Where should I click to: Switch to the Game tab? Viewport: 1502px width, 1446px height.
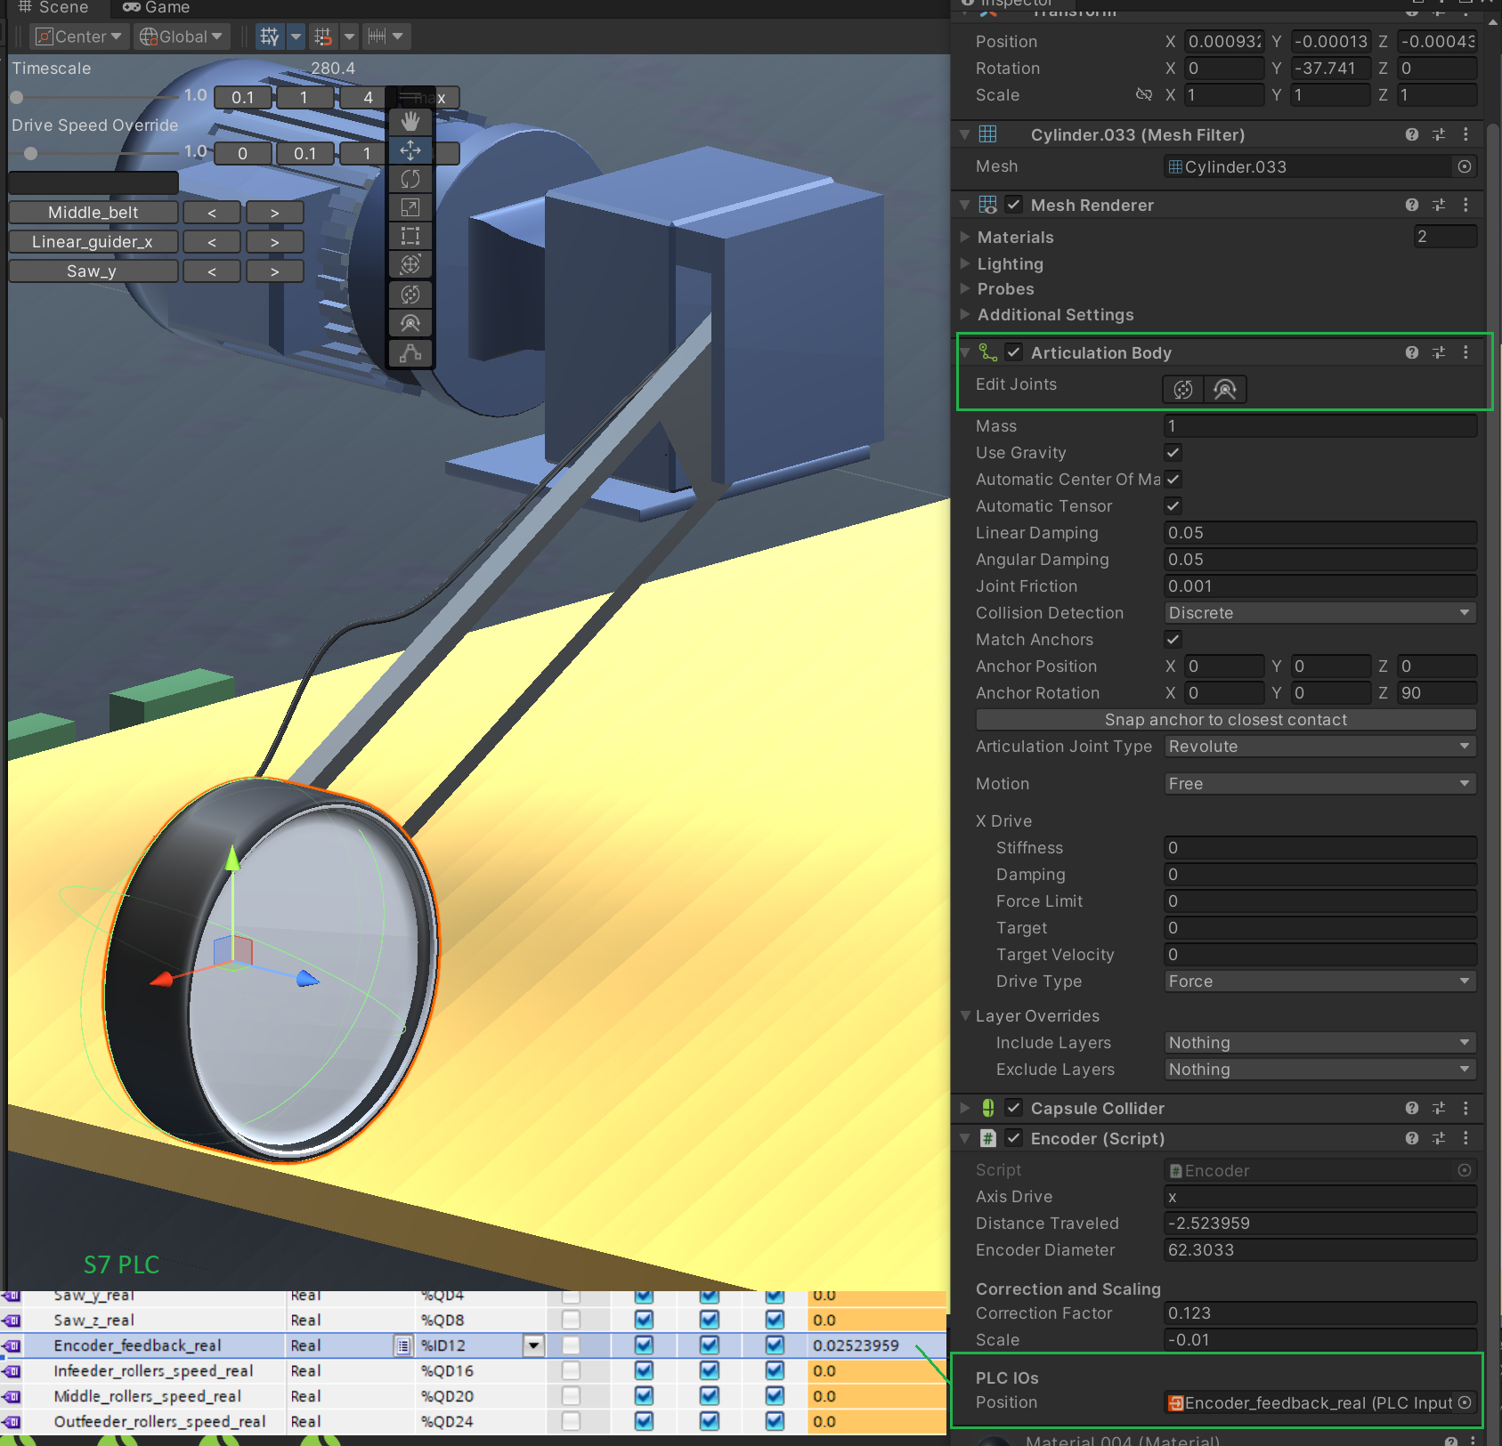[157, 8]
